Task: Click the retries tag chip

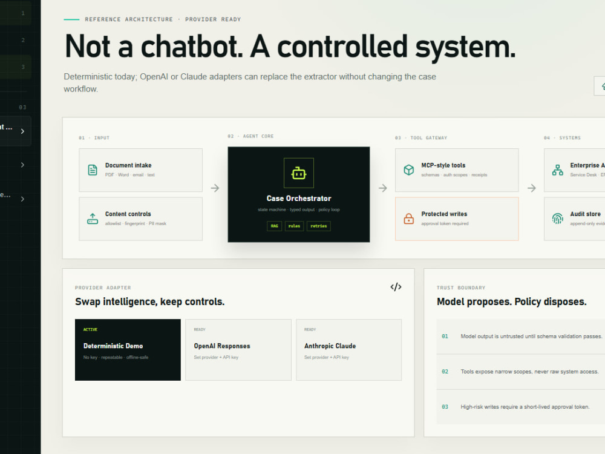Action: point(319,226)
